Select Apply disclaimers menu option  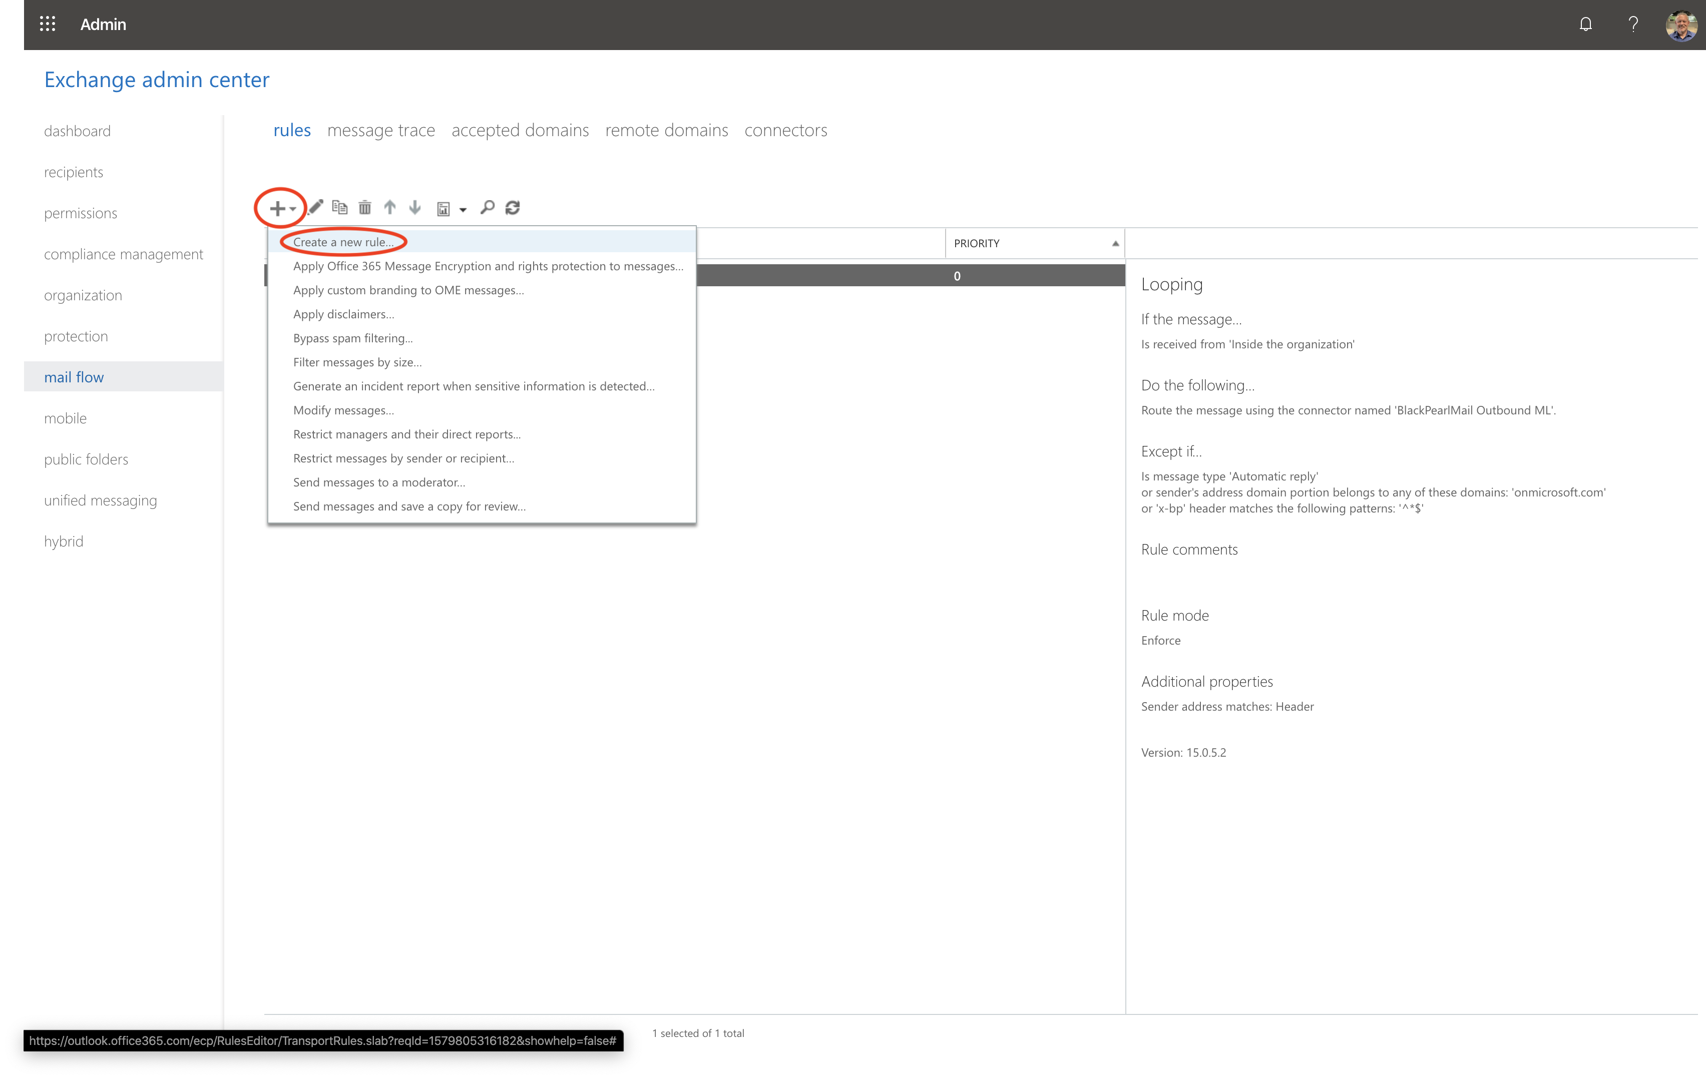[343, 314]
